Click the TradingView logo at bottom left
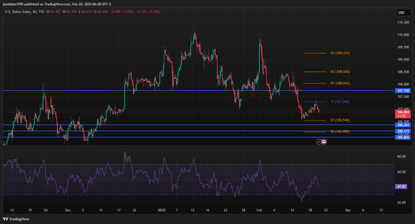Screen dimensions: 415x224 [16, 219]
